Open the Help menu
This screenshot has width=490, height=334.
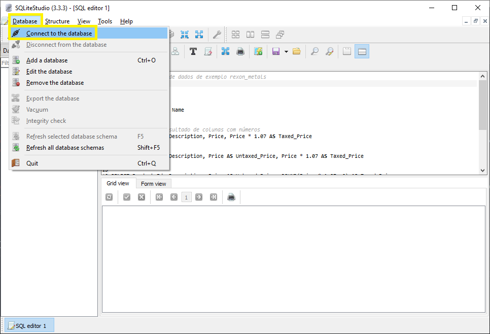pyautogui.click(x=126, y=21)
